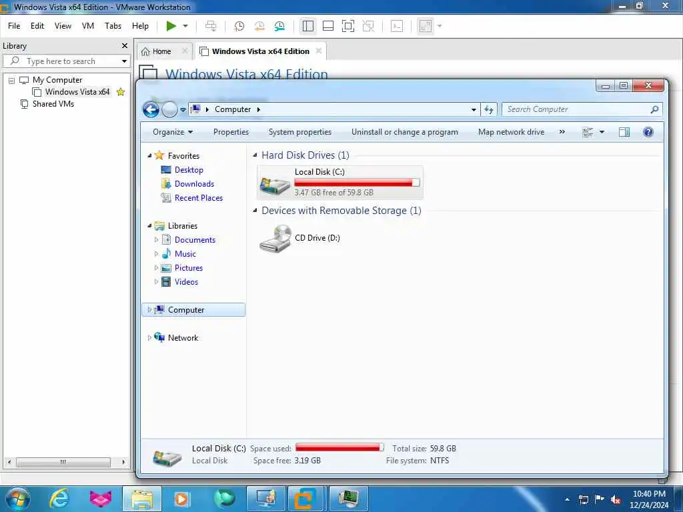Open the VM menu
Image resolution: width=683 pixels, height=512 pixels.
(88, 26)
